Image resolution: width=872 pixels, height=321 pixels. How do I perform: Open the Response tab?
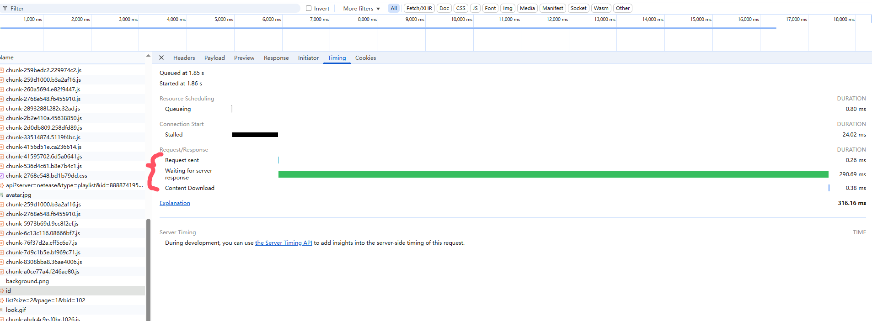click(276, 58)
